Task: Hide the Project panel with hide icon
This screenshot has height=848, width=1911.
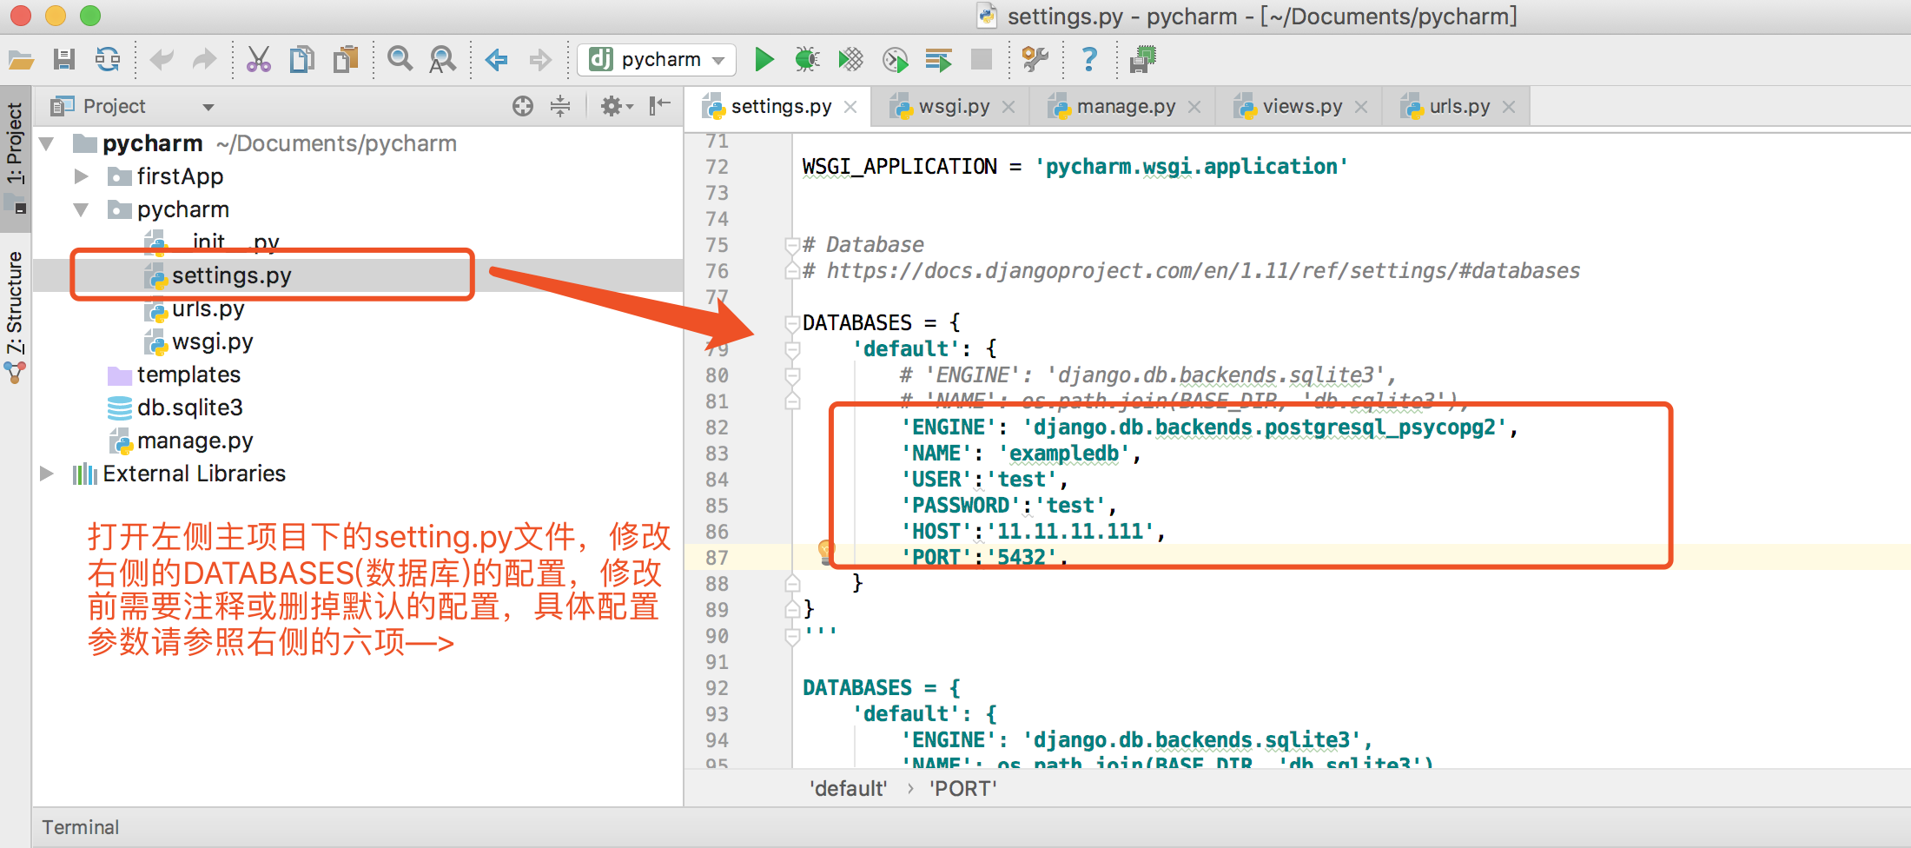Action: [x=660, y=106]
